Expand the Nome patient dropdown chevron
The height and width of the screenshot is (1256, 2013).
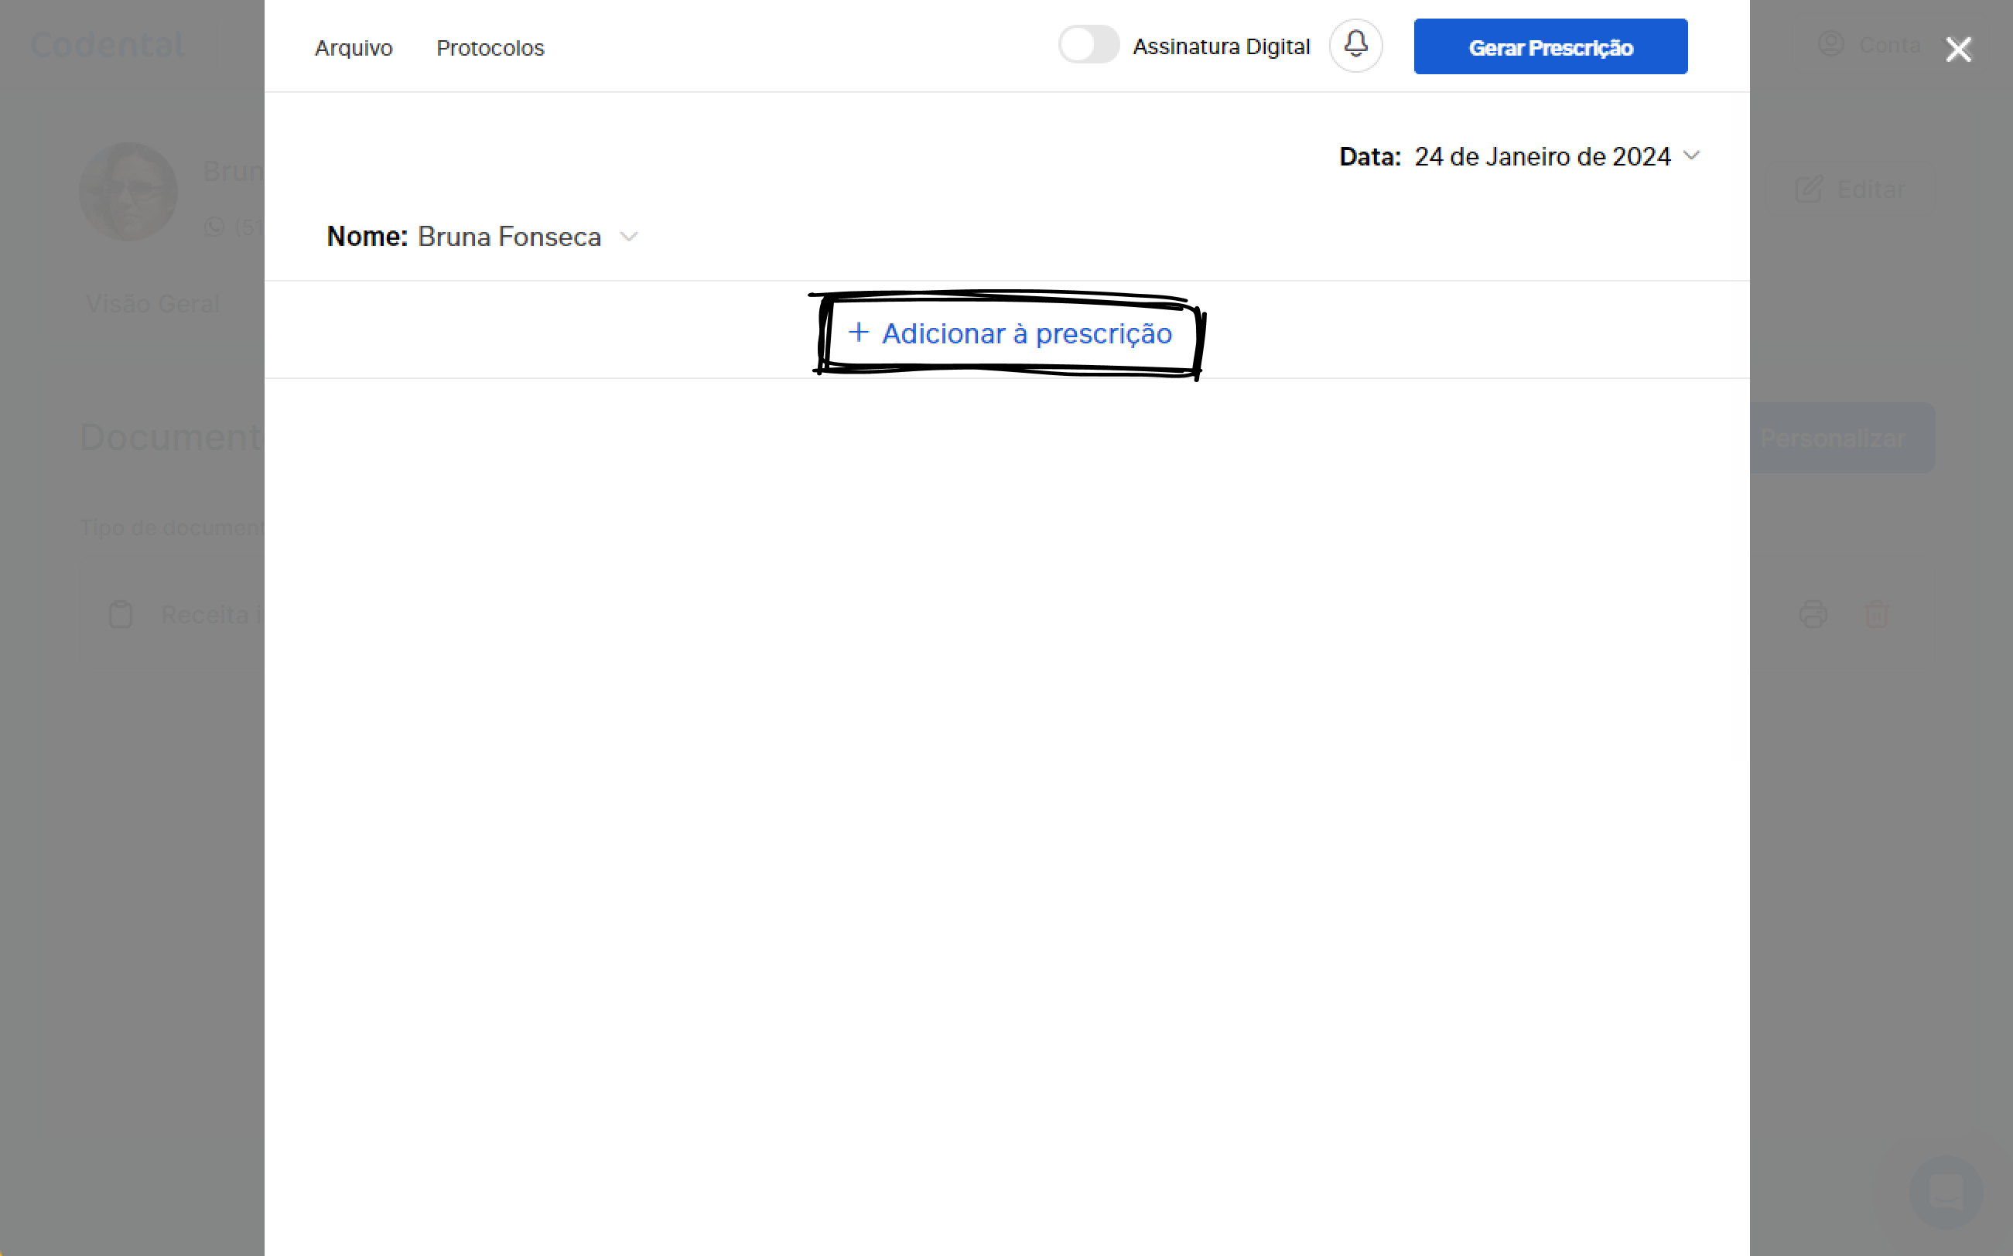[x=629, y=237]
